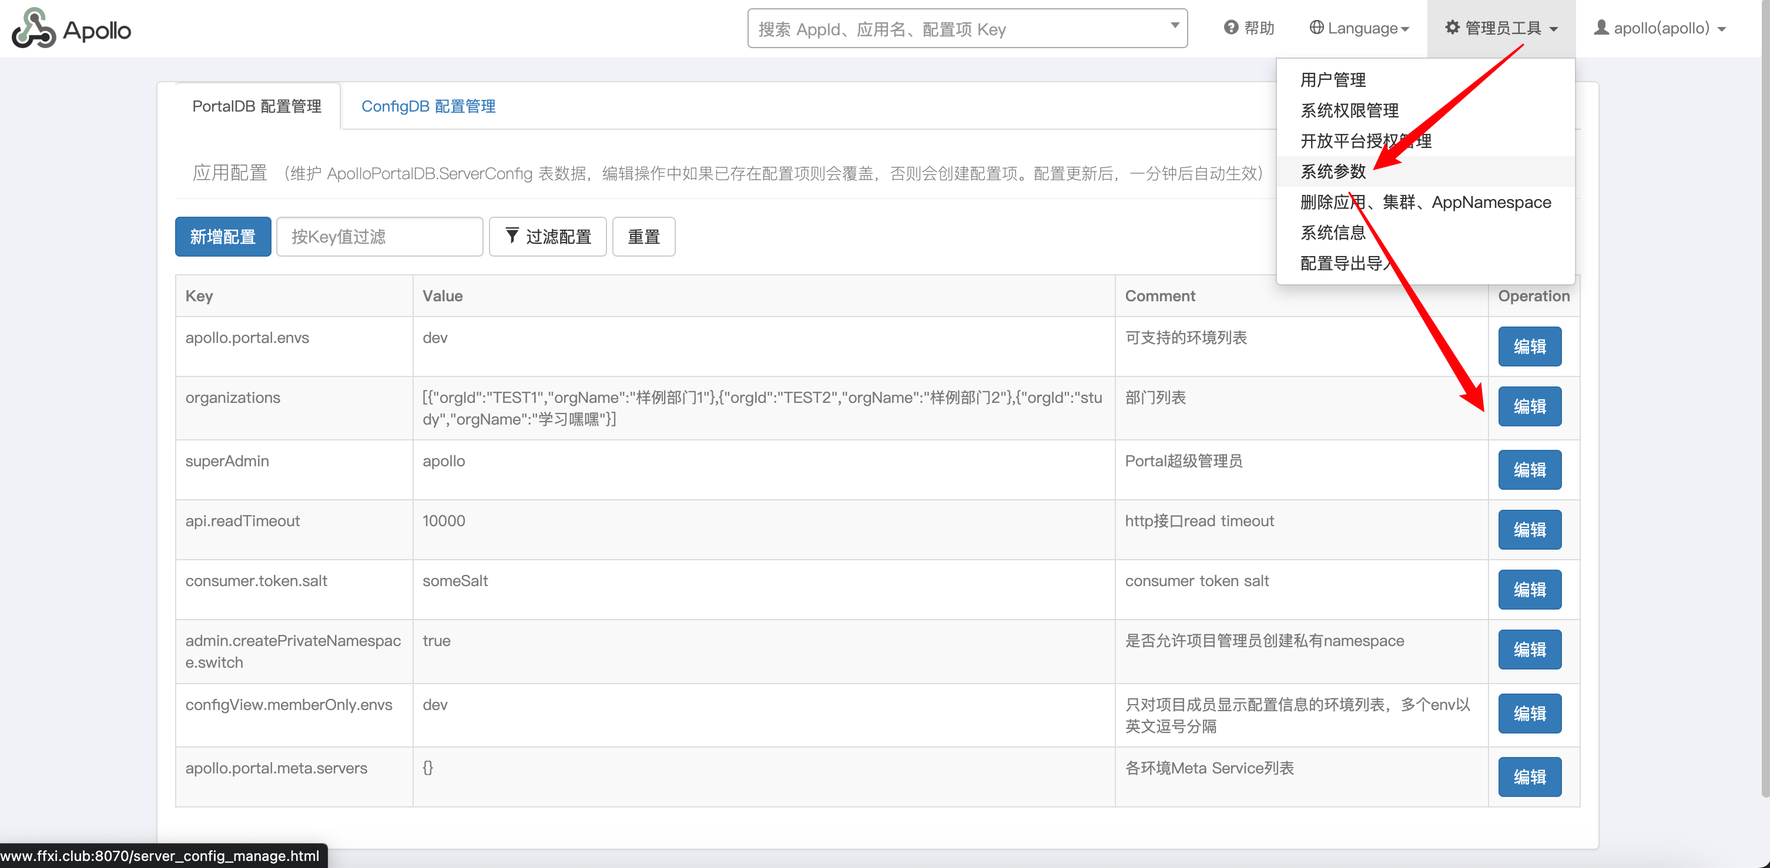The height and width of the screenshot is (868, 1770).
Task: Choose 系统参数 in admin menu
Action: [x=1332, y=171]
